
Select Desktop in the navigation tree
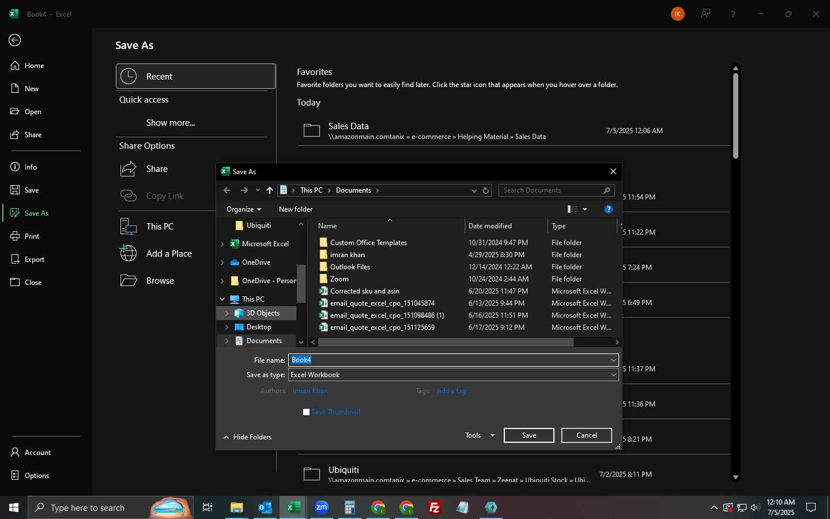pos(259,327)
